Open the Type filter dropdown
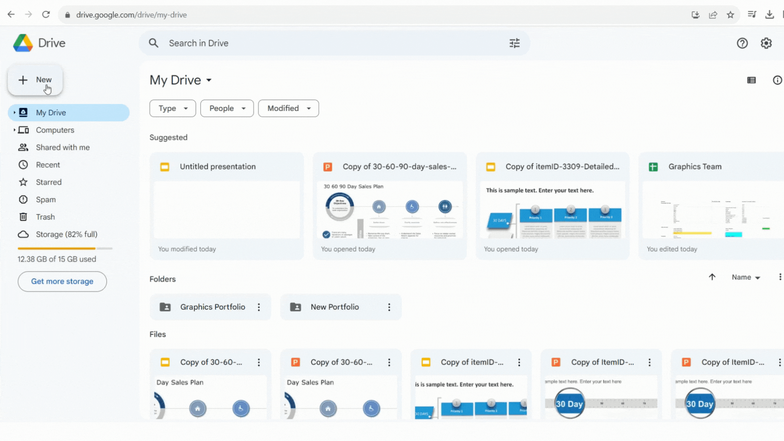 [172, 109]
